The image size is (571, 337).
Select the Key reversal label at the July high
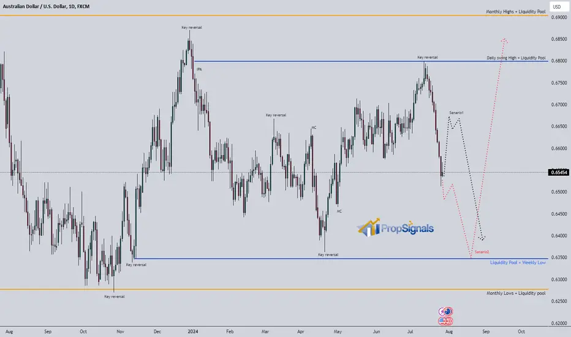[x=428, y=57]
